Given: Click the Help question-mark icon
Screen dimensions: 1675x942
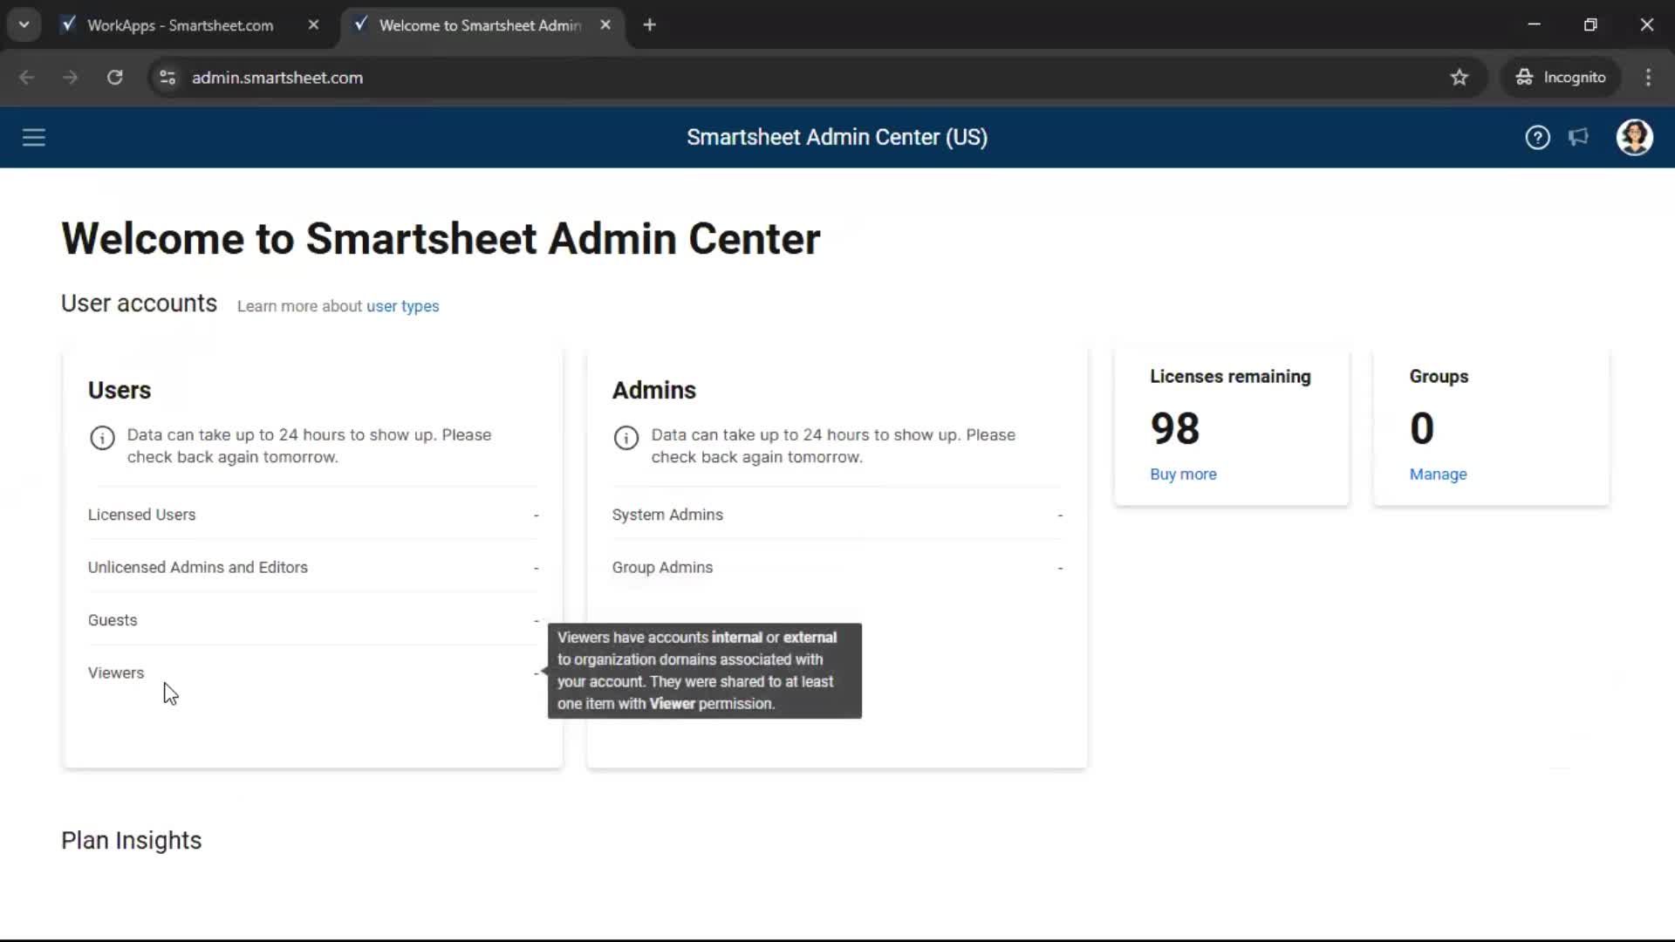Looking at the screenshot, I should point(1537,137).
